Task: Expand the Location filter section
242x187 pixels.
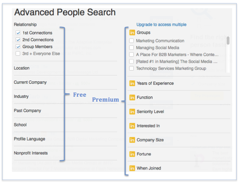Action: (66, 68)
